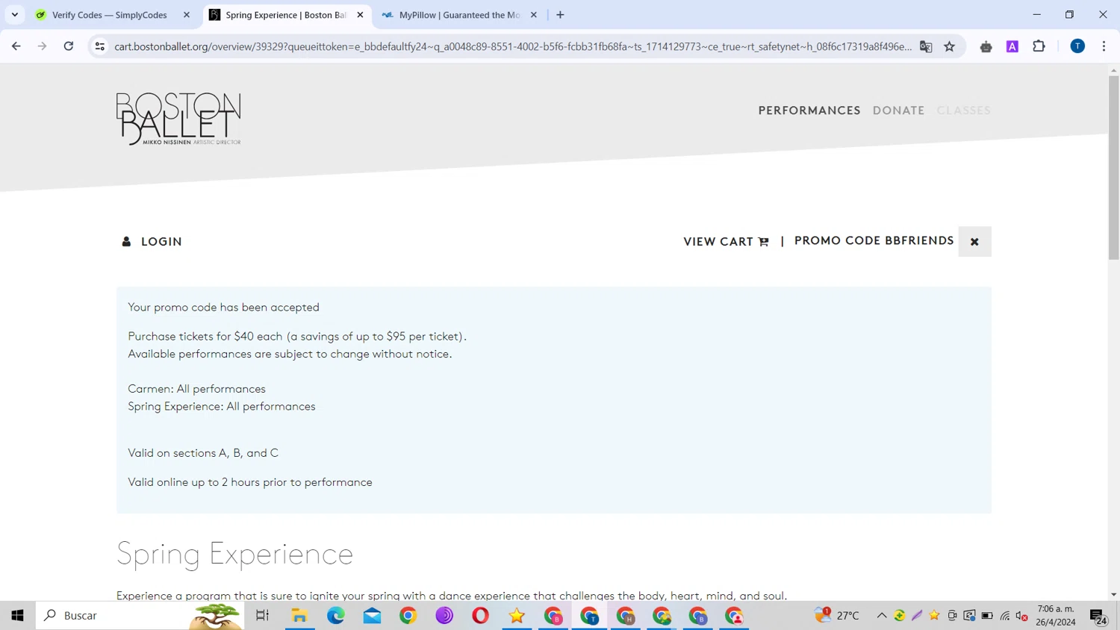
Task: Open a new browser tab
Action: [560, 15]
